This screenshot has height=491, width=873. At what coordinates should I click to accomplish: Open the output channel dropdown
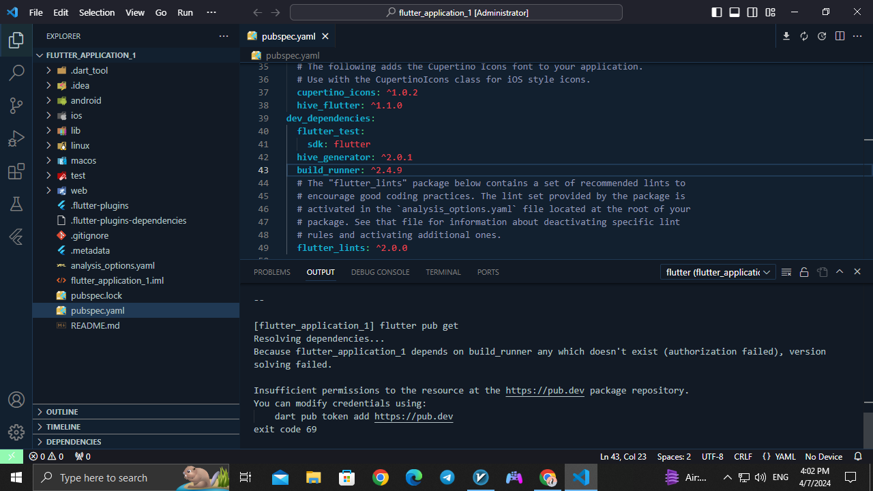click(x=717, y=272)
